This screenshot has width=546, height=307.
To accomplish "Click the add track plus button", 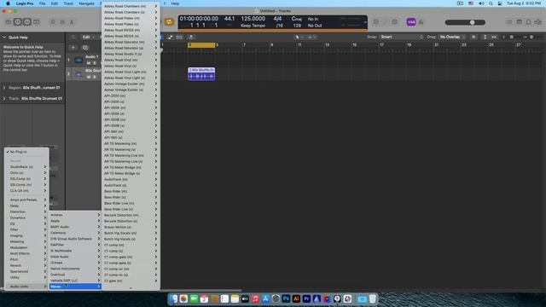I will pos(73,48).
